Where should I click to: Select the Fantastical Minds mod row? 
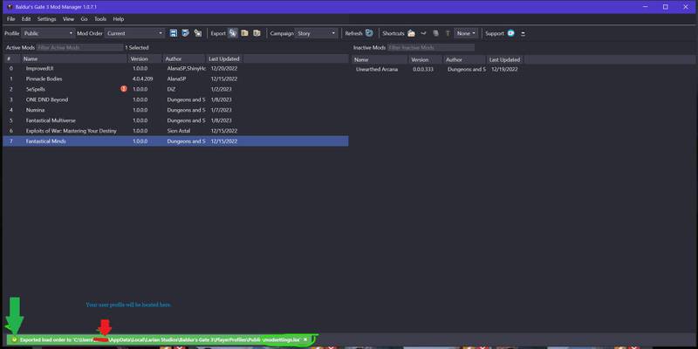click(175, 141)
